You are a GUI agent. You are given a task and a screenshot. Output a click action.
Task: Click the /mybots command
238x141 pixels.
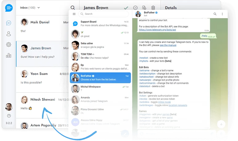(143, 61)
